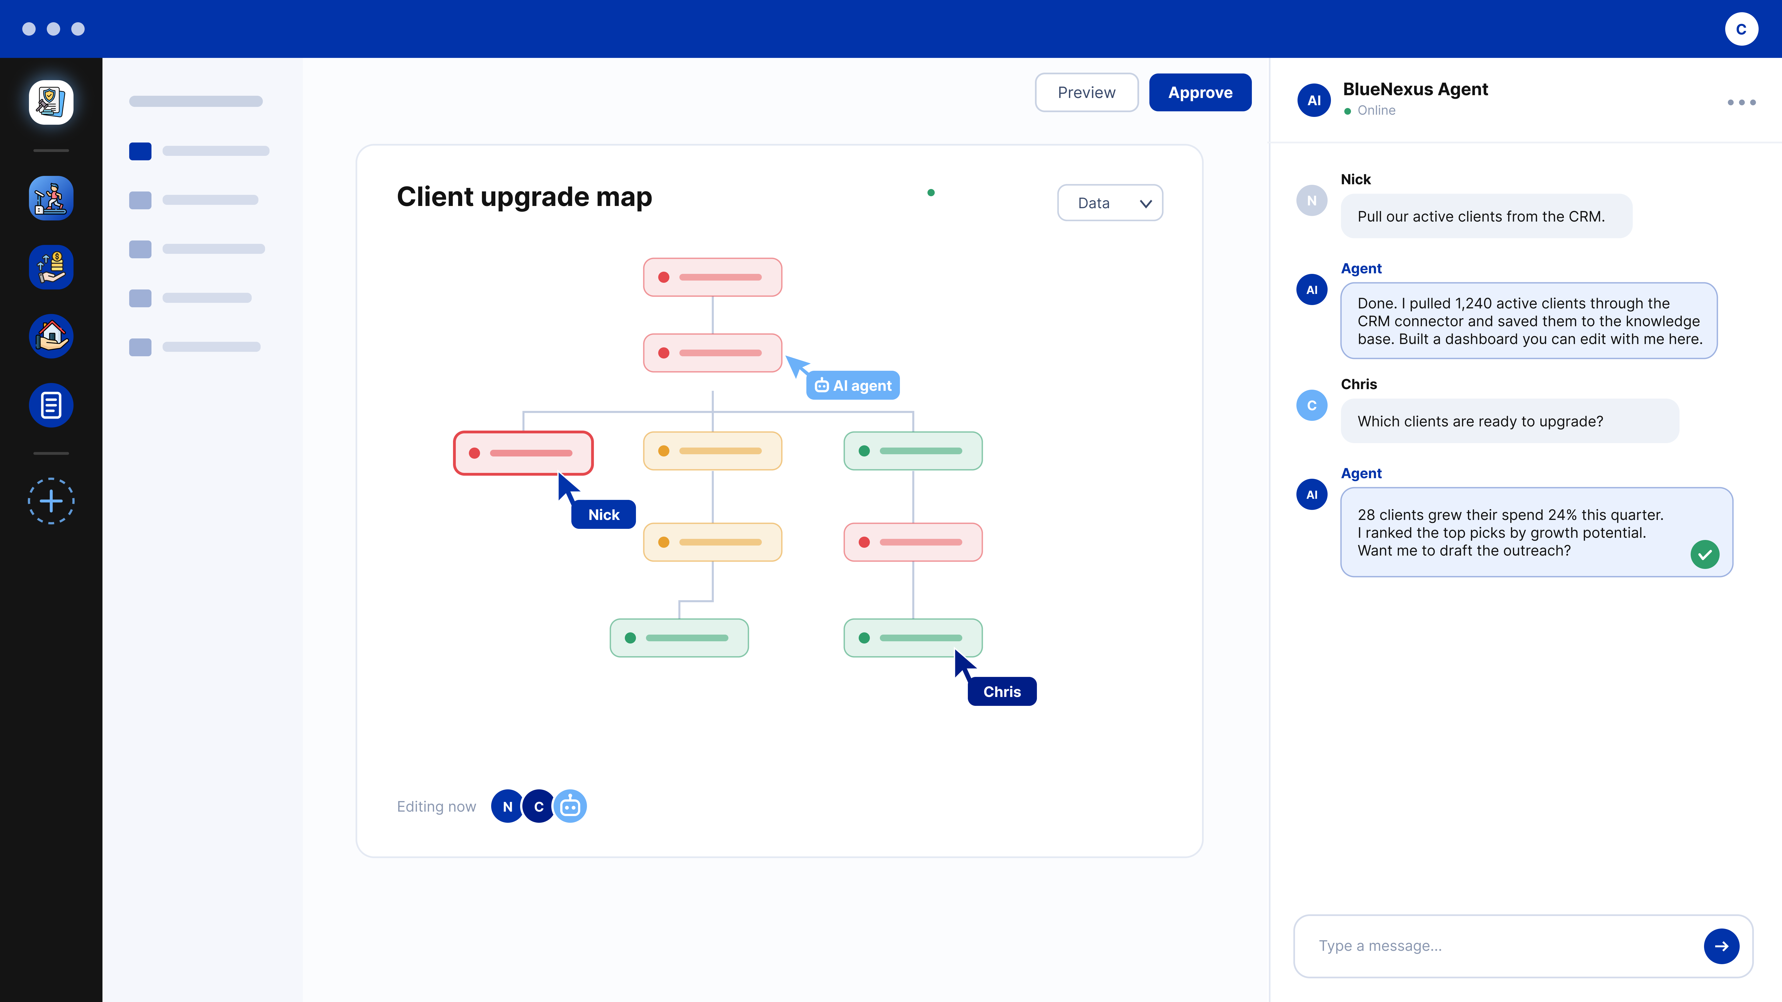Click Chris's C avatar in Editing now
Image resolution: width=1782 pixels, height=1002 pixels.
pos(538,806)
